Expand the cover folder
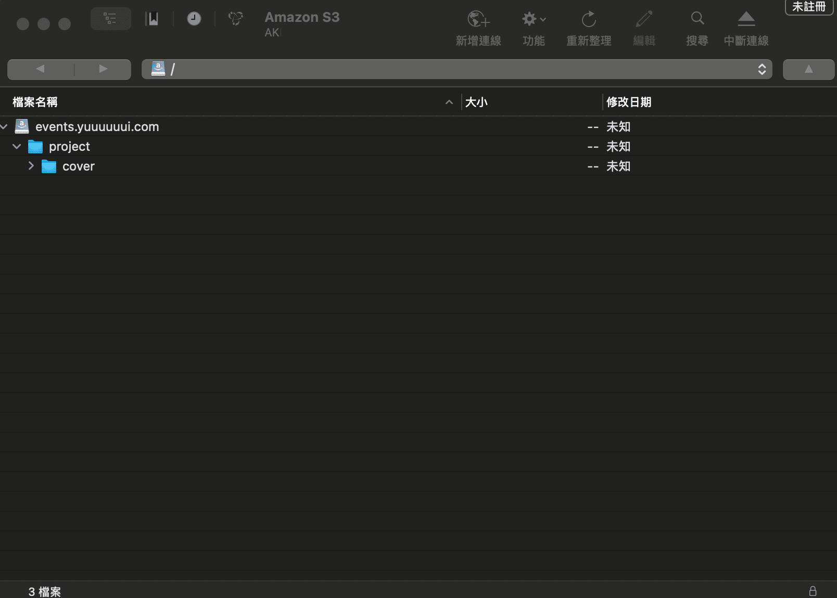The image size is (837, 598). (31, 166)
